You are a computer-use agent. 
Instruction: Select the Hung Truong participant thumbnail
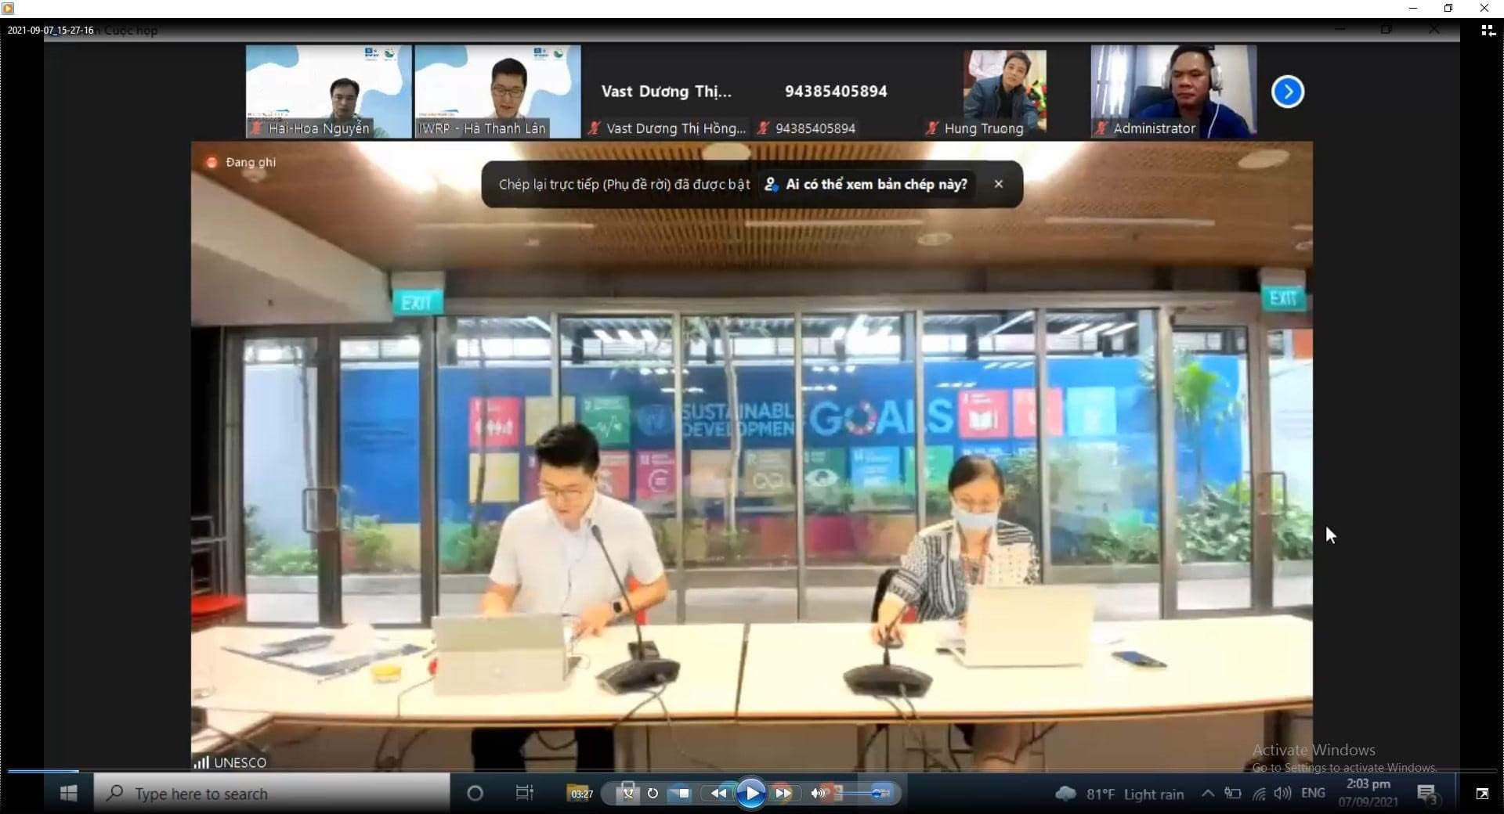coord(1004,92)
